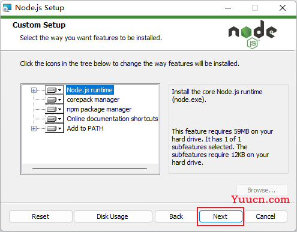This screenshot has height=232, width=297.
Task: Select the corepack manager feature
Action: (93, 100)
